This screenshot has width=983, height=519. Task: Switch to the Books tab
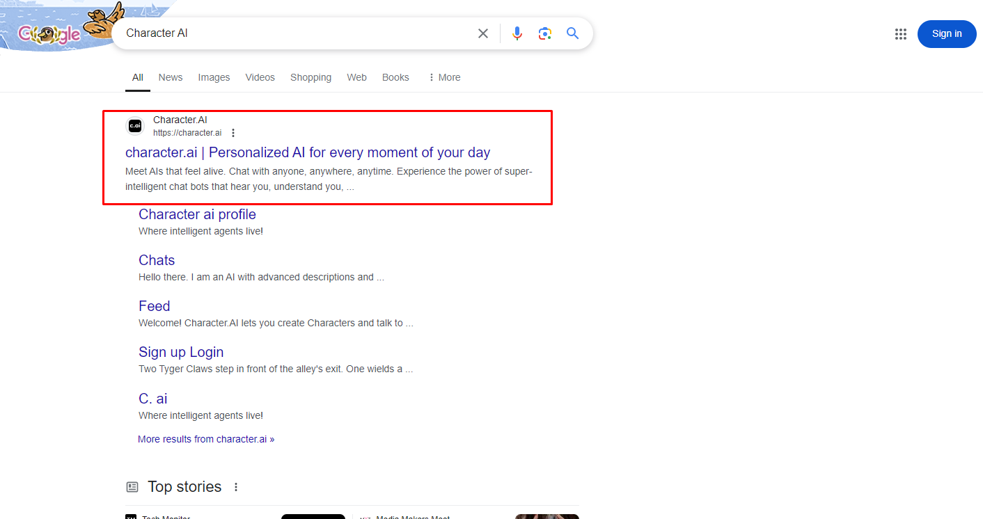(395, 77)
